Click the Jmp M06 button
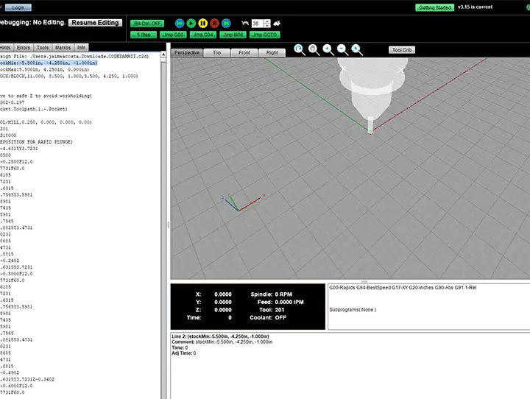This screenshot has width=530, height=399. 233,35
